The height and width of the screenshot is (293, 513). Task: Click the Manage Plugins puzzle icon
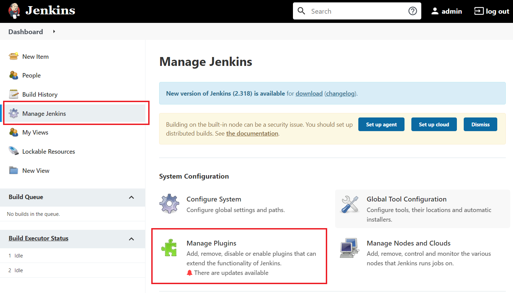point(169,248)
